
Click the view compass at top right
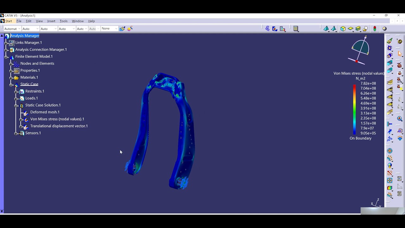pos(360,51)
